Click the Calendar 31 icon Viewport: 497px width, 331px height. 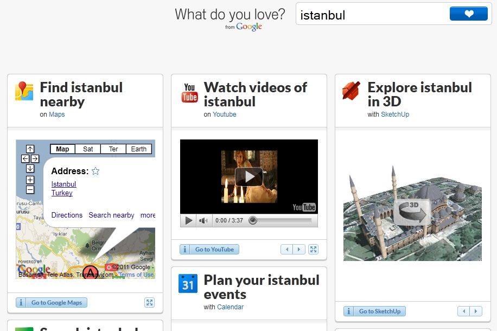pos(188,284)
